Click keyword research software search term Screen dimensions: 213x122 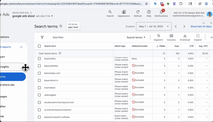[x=57, y=117]
